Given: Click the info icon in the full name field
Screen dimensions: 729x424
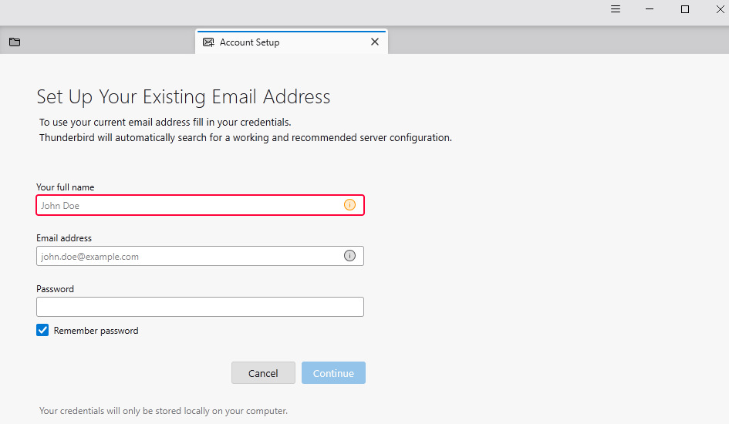Looking at the screenshot, I should click(349, 205).
